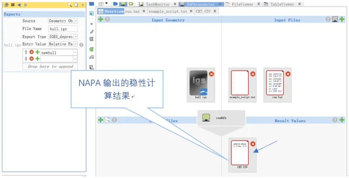
Task: Click the 'Drop here to append' area
Action: [x=50, y=67]
